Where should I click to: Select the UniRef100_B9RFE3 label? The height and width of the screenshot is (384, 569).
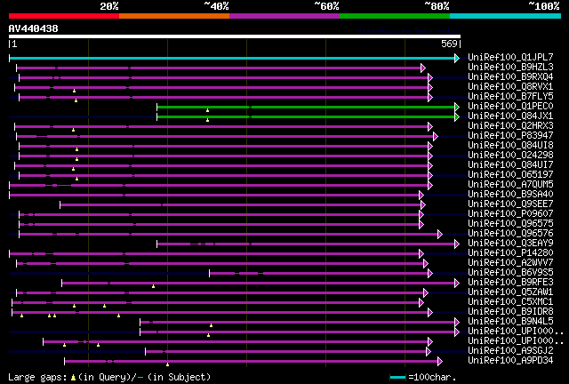tap(510, 282)
